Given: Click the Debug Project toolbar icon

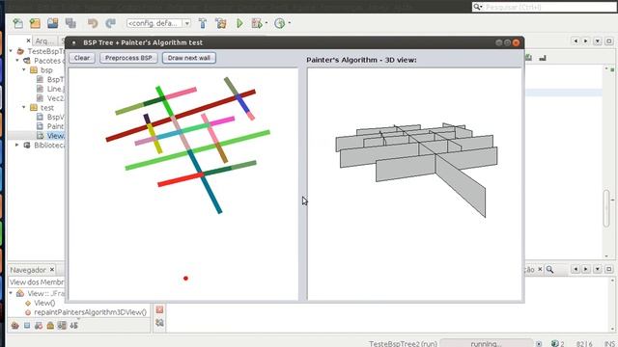Looking at the screenshot, I should pyautogui.click(x=257, y=23).
